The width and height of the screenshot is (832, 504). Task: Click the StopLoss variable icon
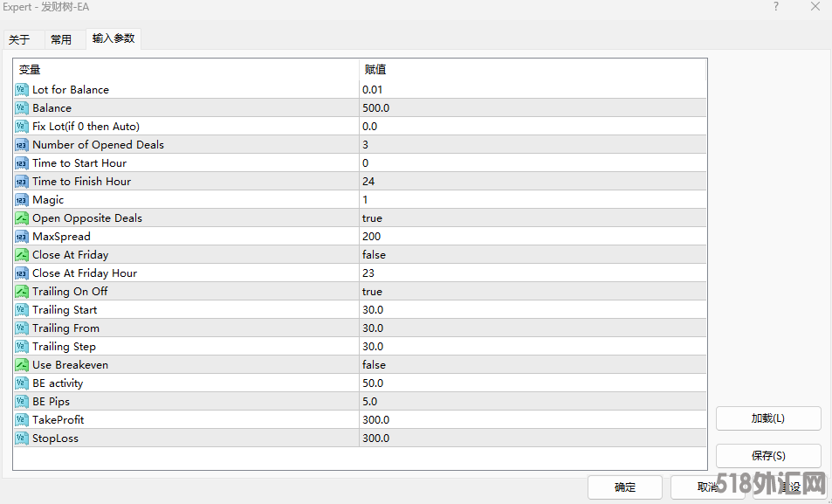click(22, 438)
